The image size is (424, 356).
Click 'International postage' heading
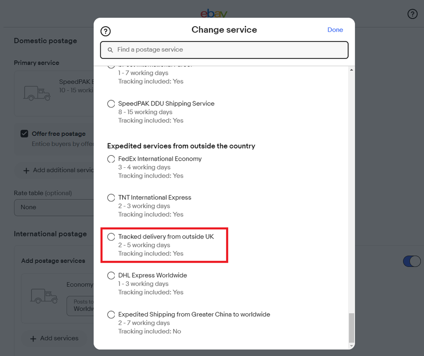point(50,234)
